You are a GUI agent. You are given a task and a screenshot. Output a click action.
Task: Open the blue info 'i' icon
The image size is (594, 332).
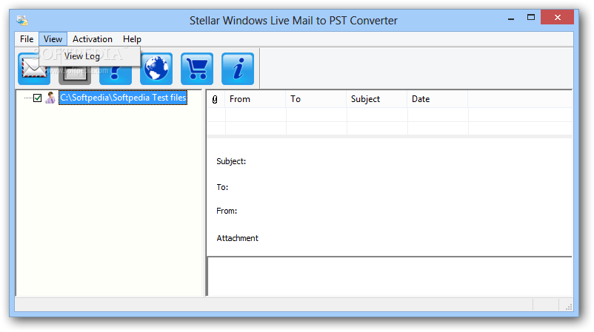(238, 69)
